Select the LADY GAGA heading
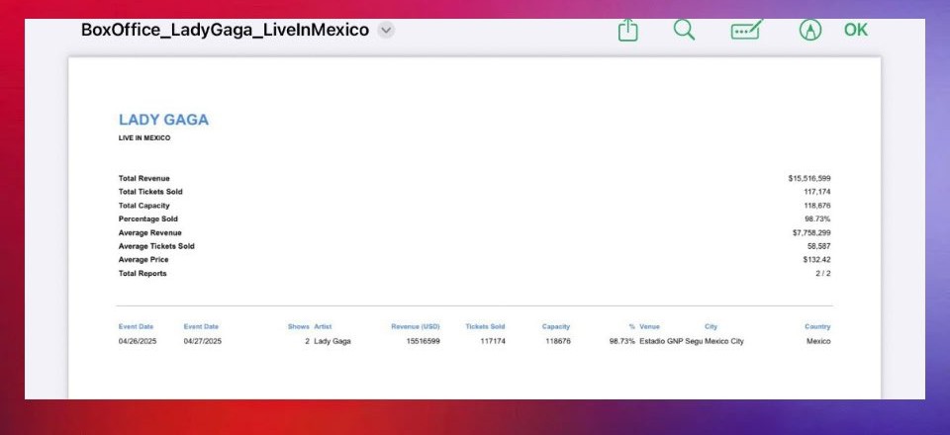 (163, 120)
